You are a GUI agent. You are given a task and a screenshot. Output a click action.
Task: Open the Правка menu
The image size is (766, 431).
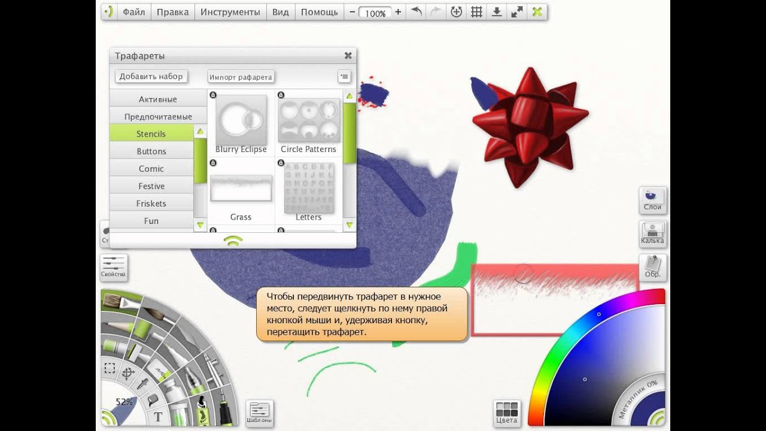click(x=172, y=12)
